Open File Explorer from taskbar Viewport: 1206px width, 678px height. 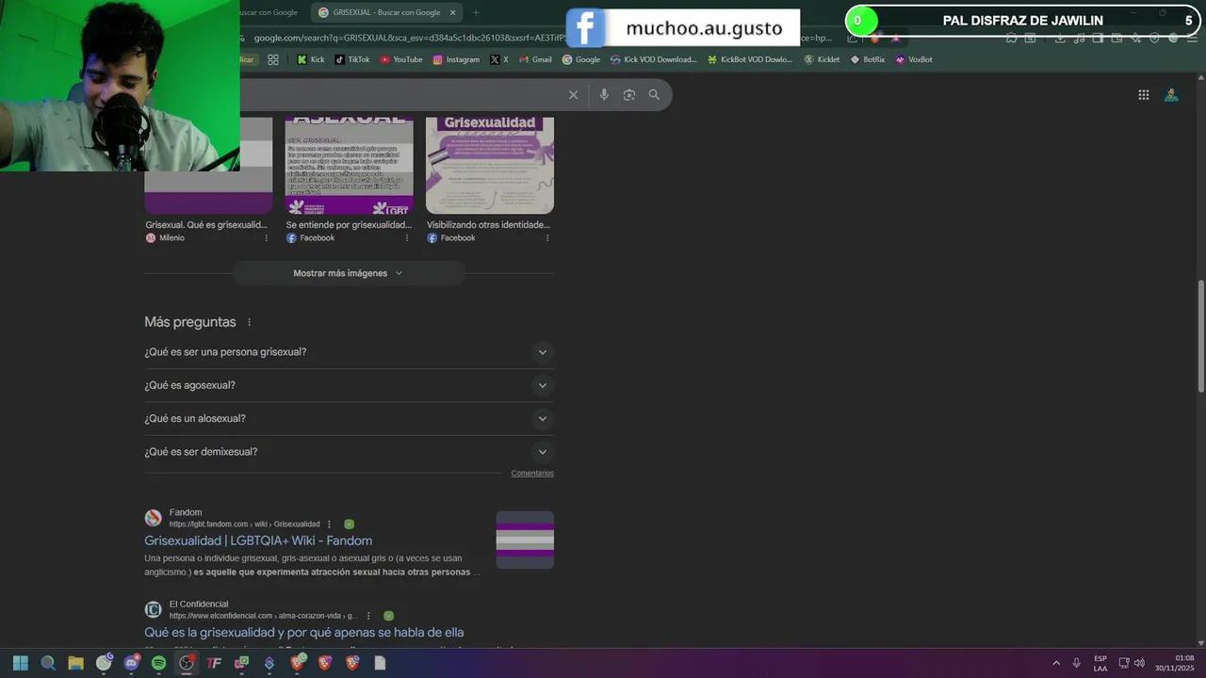coord(75,663)
